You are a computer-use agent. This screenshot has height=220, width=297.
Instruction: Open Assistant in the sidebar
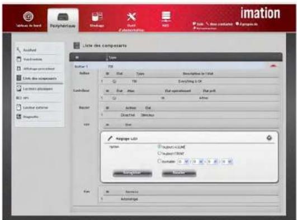[x=30, y=50]
